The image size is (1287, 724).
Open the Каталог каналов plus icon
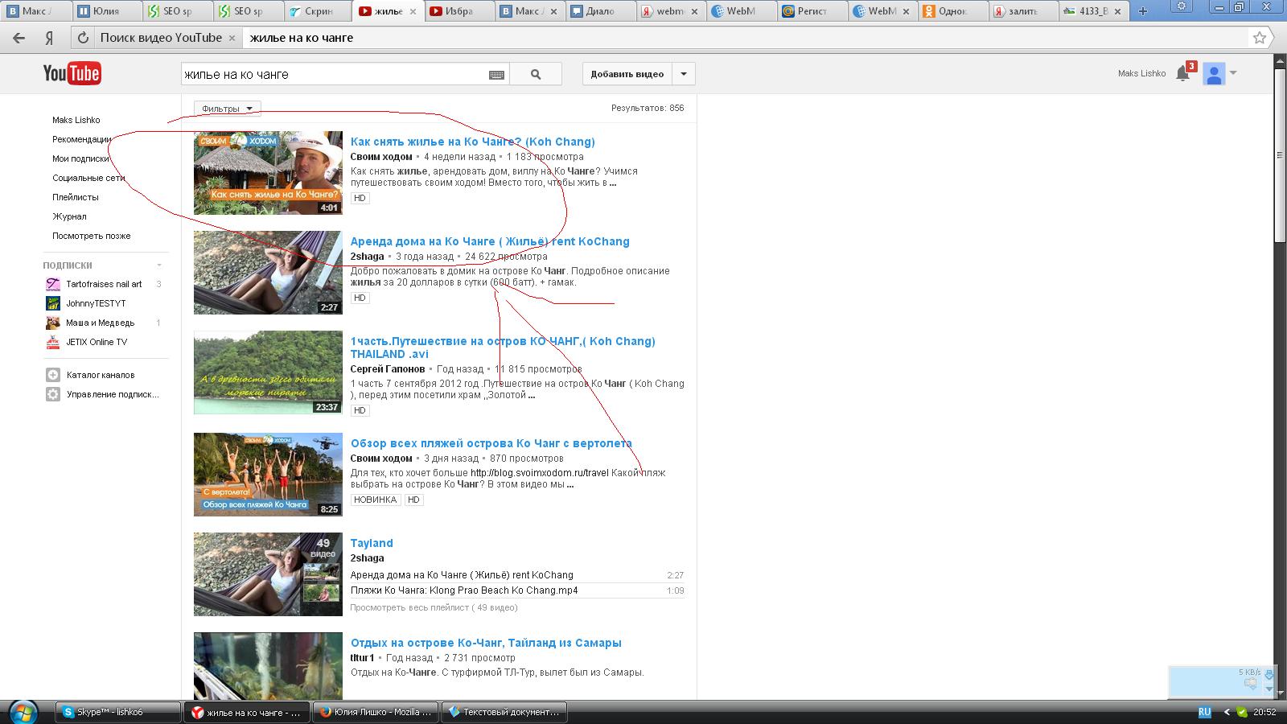pos(53,375)
